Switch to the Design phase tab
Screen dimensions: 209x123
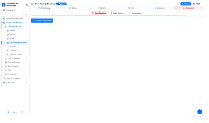(73, 8)
